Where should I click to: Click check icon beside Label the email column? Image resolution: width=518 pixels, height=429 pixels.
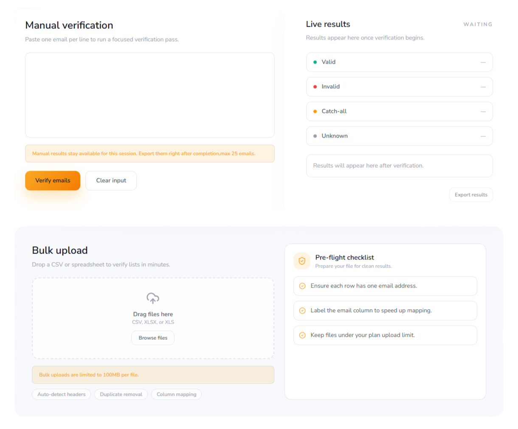tap(302, 310)
